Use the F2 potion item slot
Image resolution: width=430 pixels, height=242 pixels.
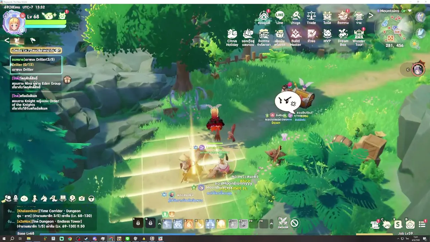click(244, 224)
